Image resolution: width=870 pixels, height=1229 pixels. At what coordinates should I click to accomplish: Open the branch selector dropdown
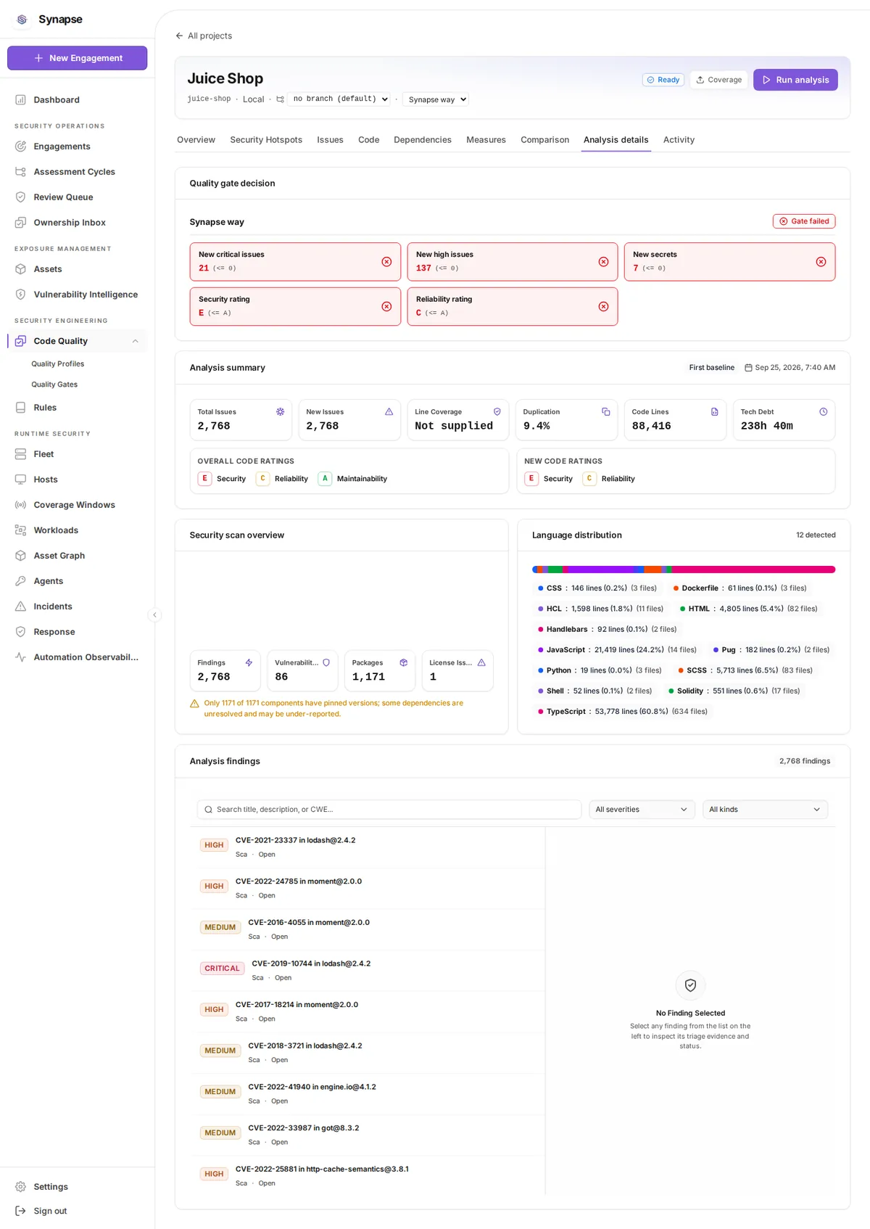(339, 99)
